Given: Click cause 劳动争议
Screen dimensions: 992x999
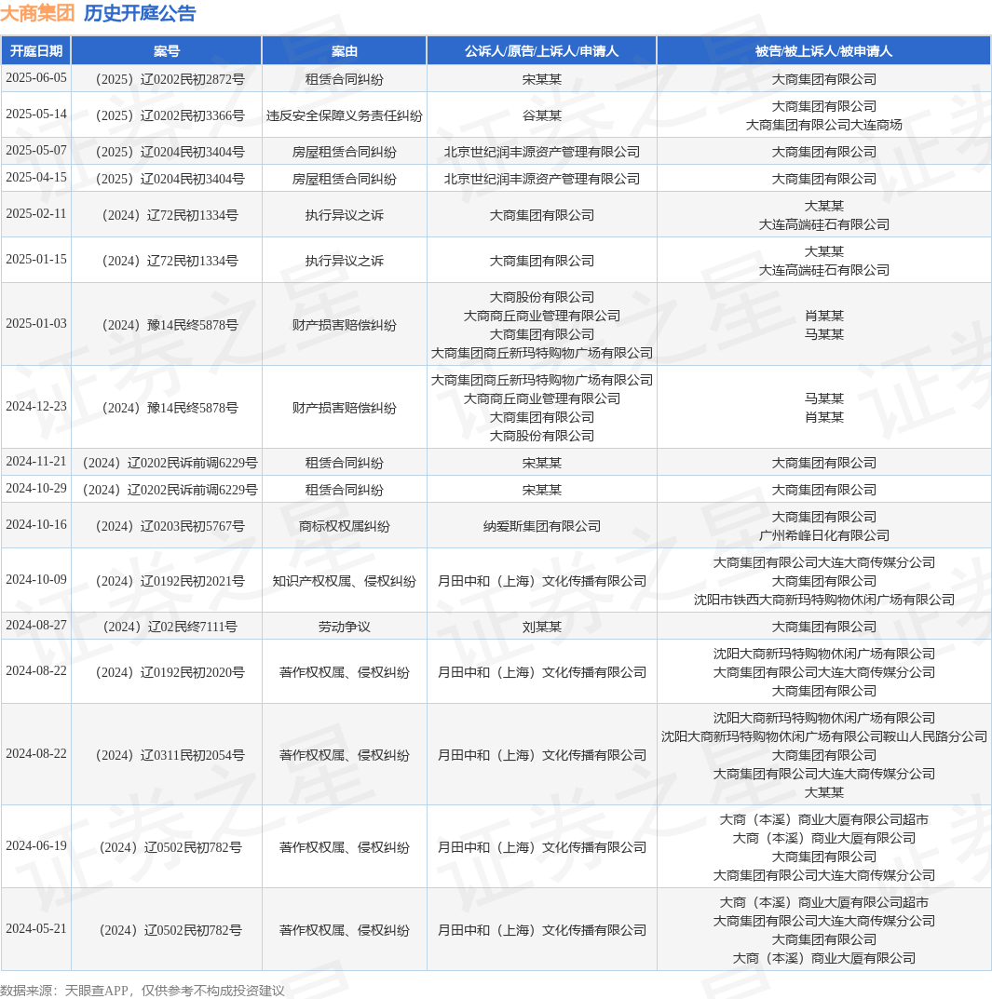Looking at the screenshot, I should coord(345,627).
